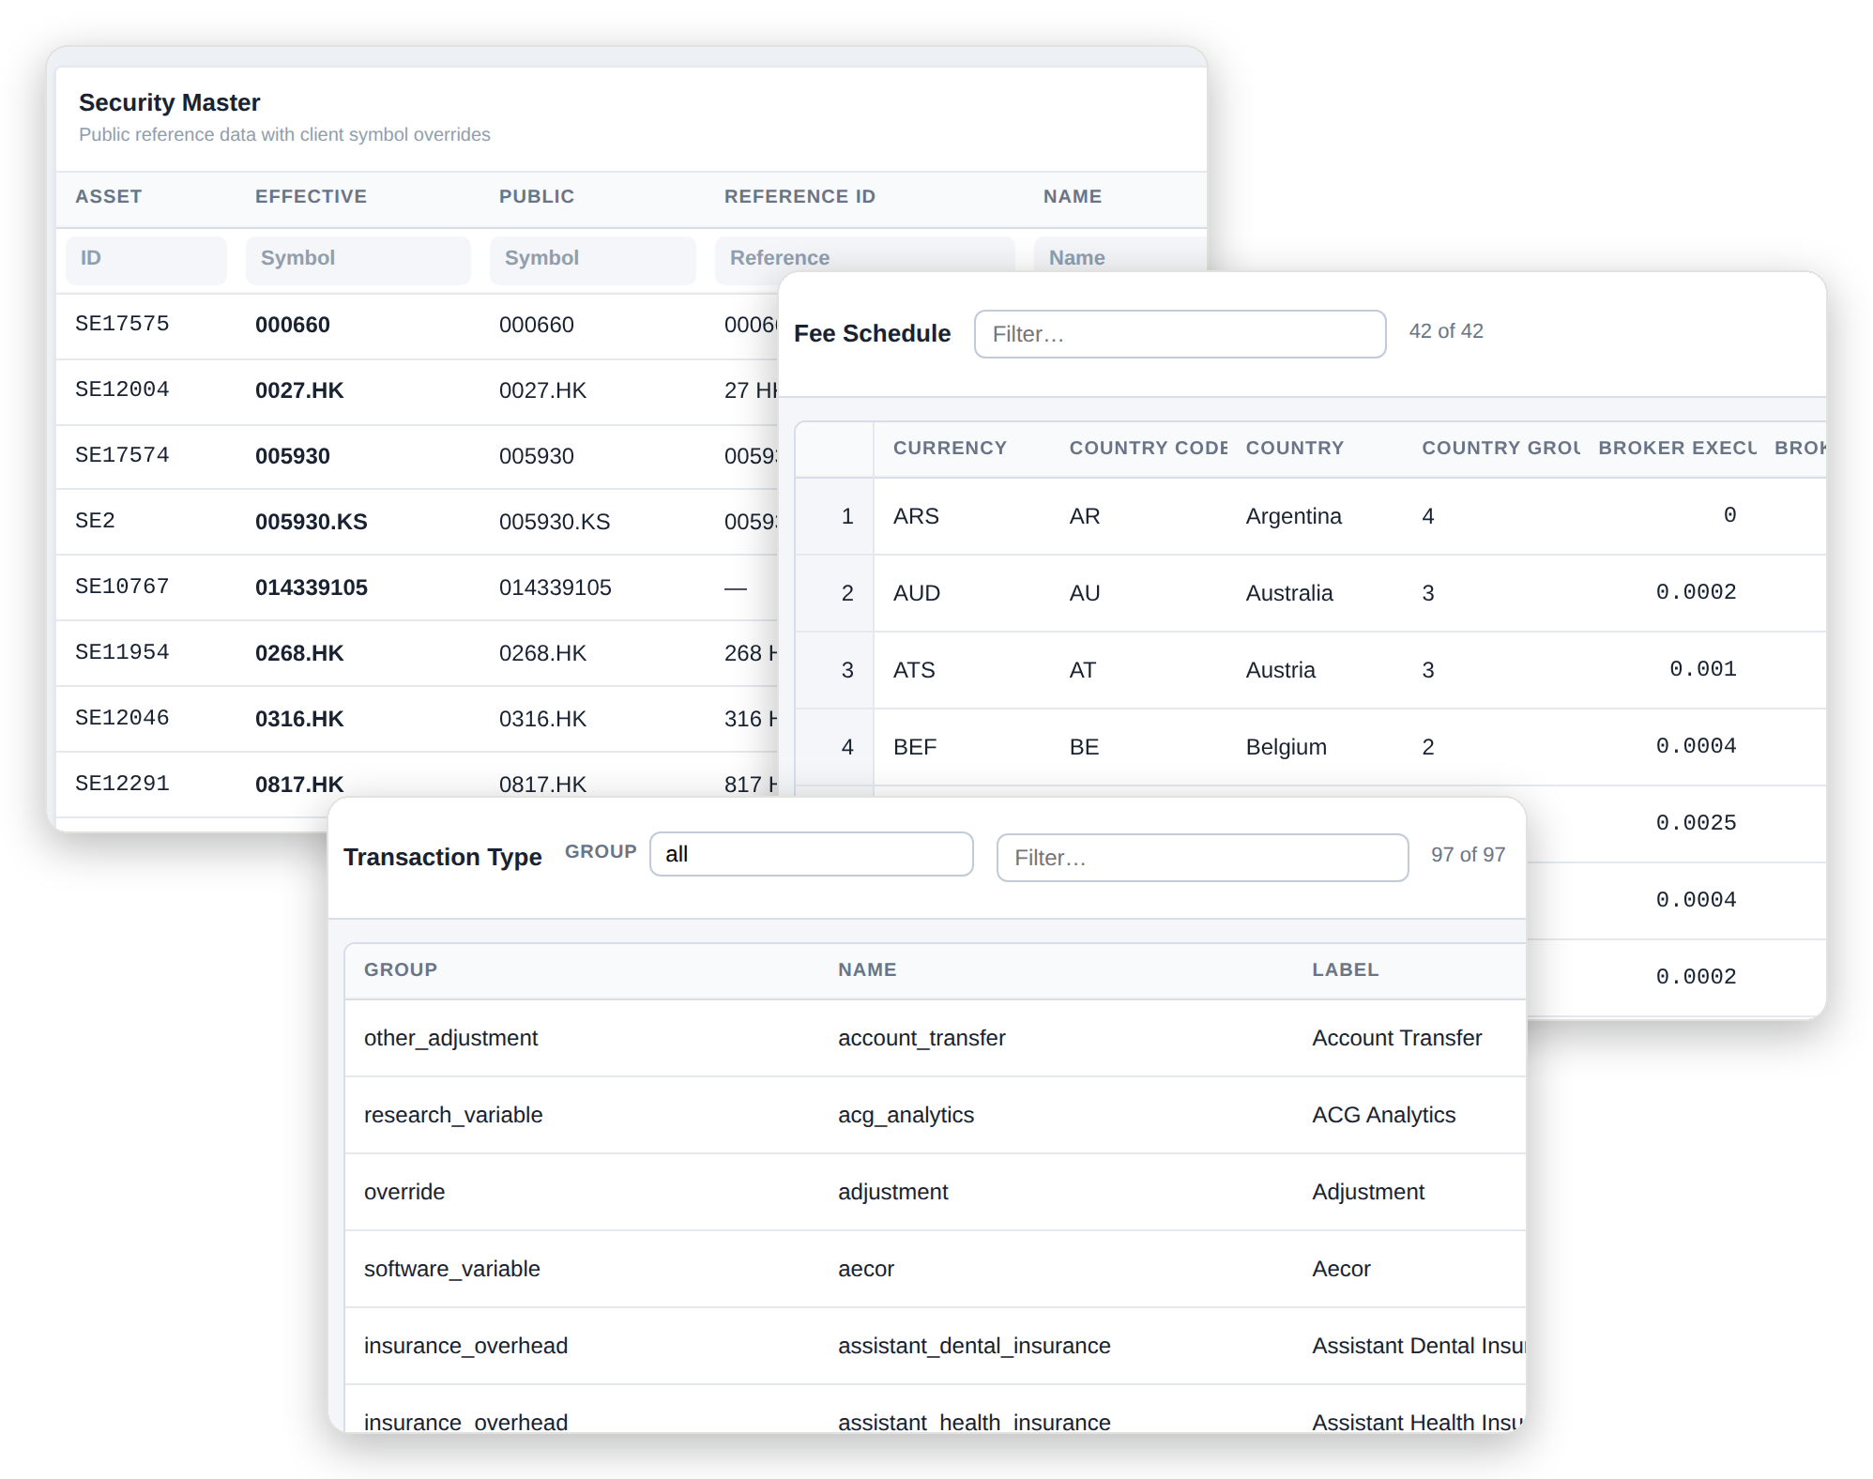Select the research_variable group cell

[453, 1115]
